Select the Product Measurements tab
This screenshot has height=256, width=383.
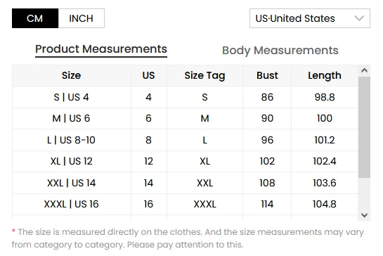tap(101, 49)
